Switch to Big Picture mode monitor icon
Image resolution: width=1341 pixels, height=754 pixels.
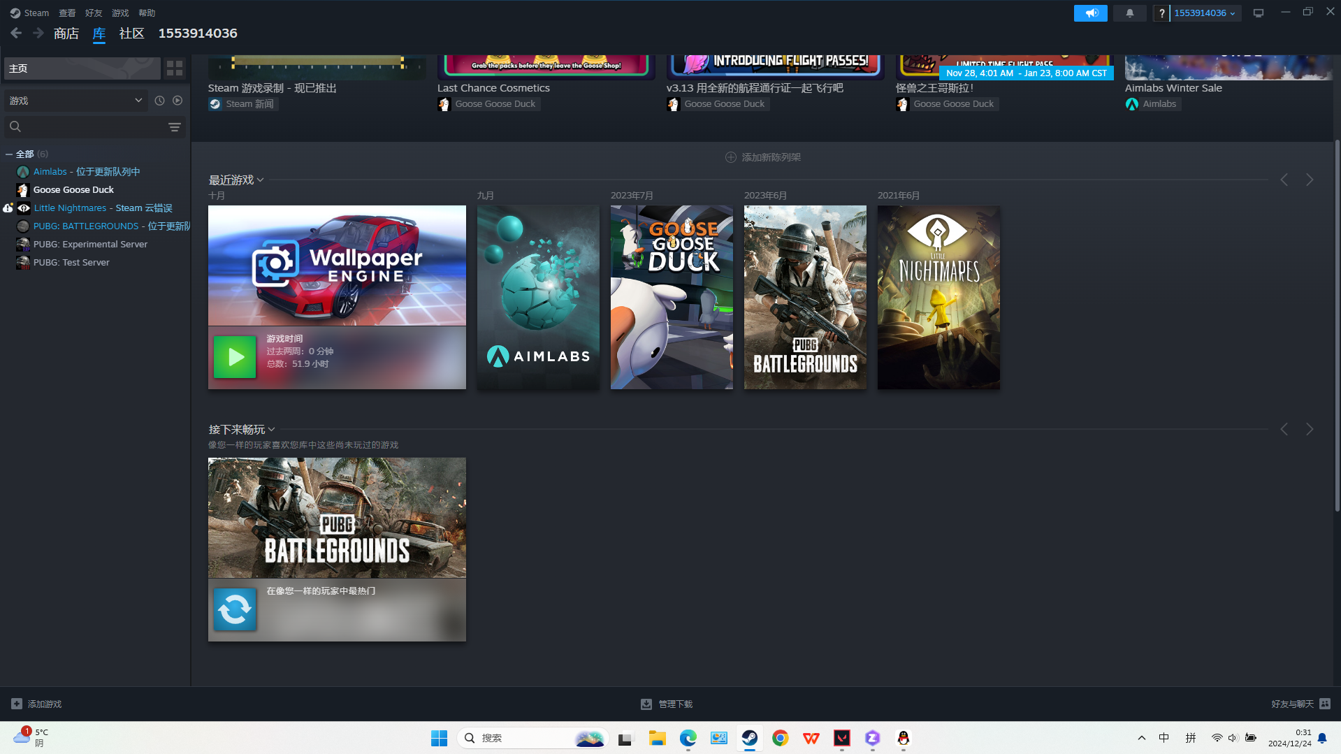[1258, 13]
